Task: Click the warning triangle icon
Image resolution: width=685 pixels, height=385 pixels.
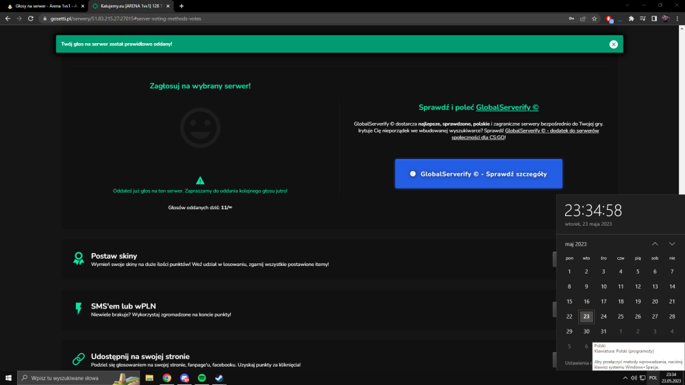Action: pos(200,181)
